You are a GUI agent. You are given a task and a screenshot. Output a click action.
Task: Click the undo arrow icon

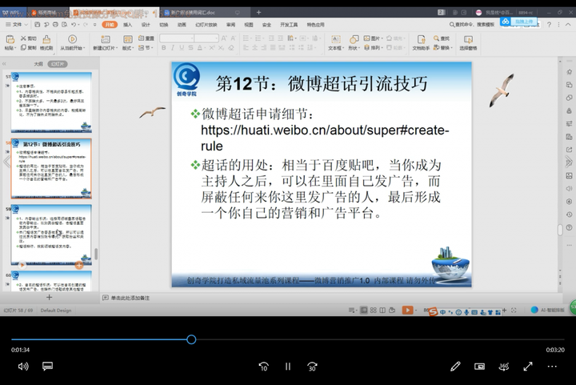[74, 25]
